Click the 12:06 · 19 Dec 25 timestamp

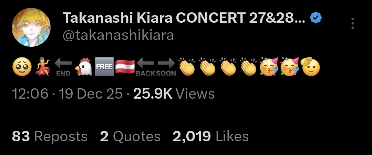pos(67,94)
